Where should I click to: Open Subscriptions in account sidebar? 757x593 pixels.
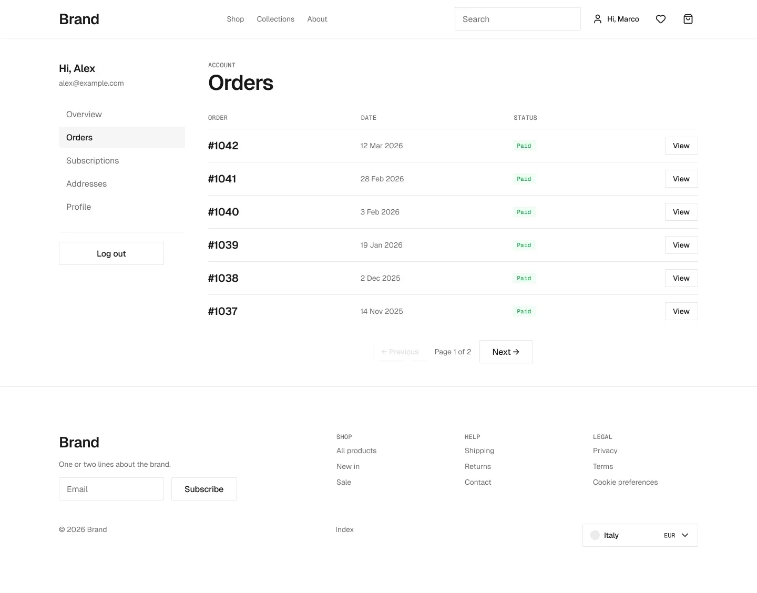pyautogui.click(x=122, y=160)
